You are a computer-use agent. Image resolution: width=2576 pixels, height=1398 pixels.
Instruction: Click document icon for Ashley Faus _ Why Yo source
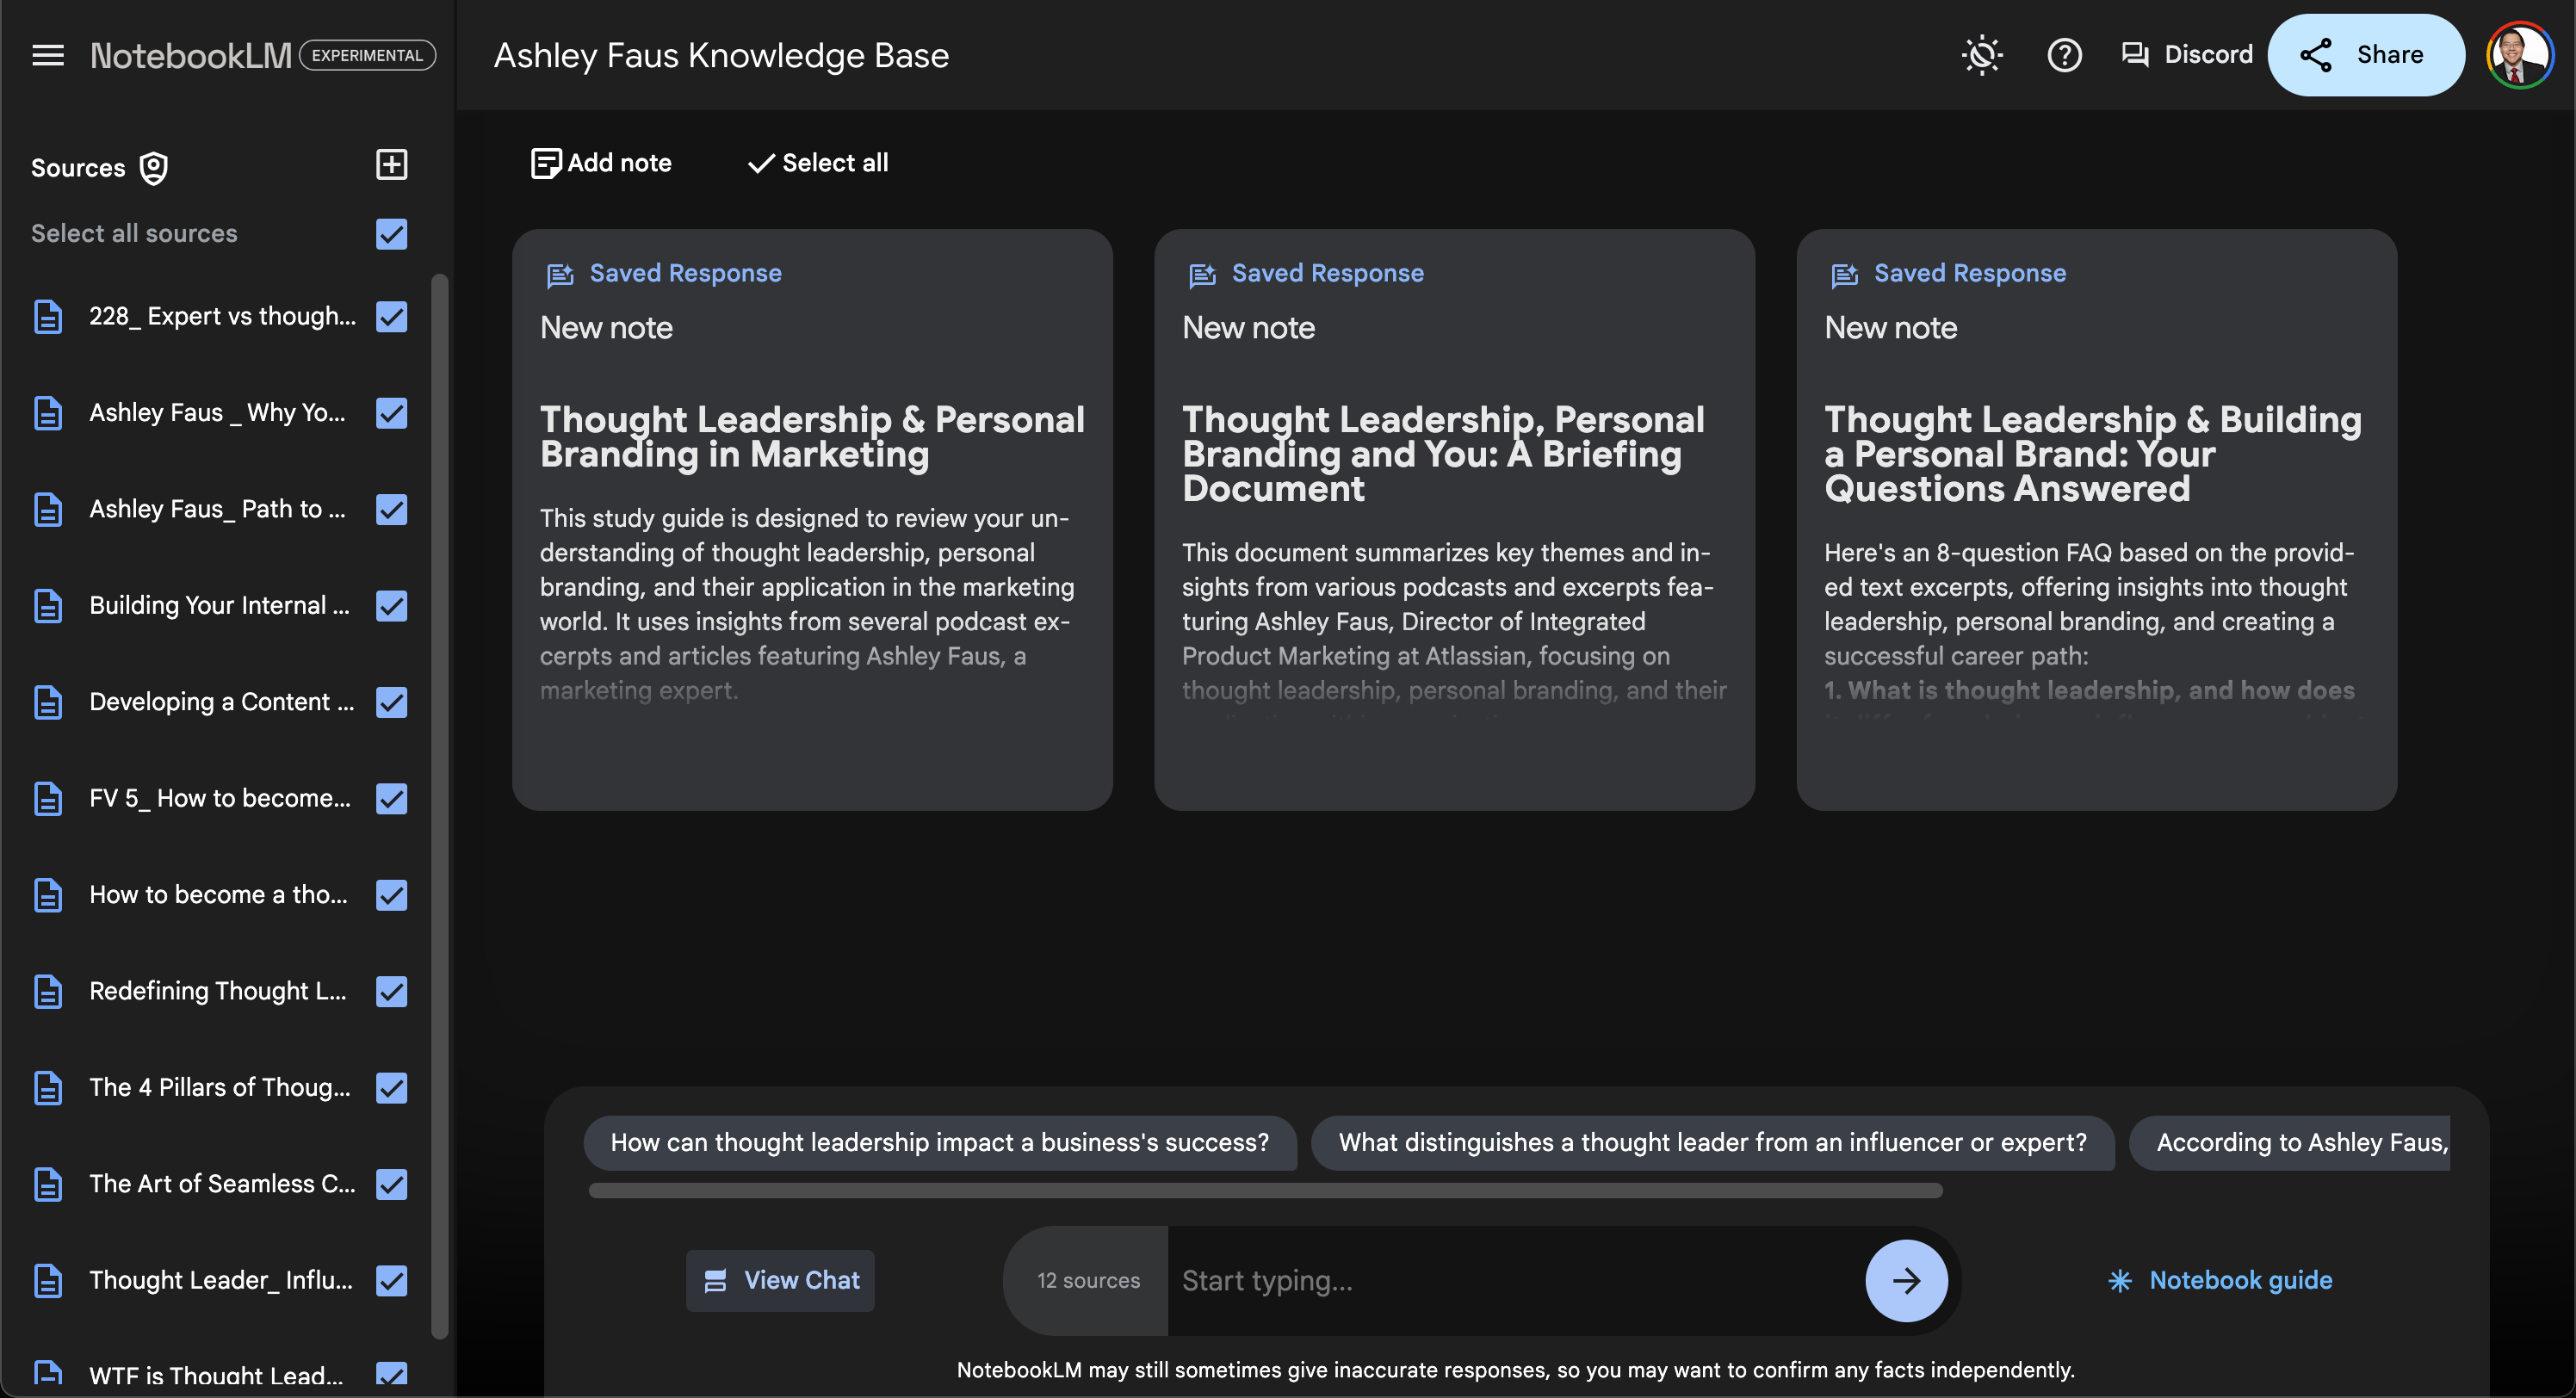click(x=48, y=413)
